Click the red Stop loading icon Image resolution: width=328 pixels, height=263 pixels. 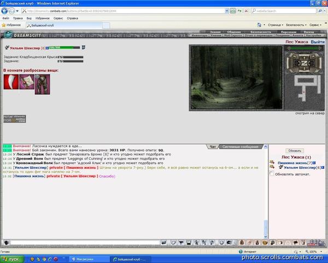point(246,11)
